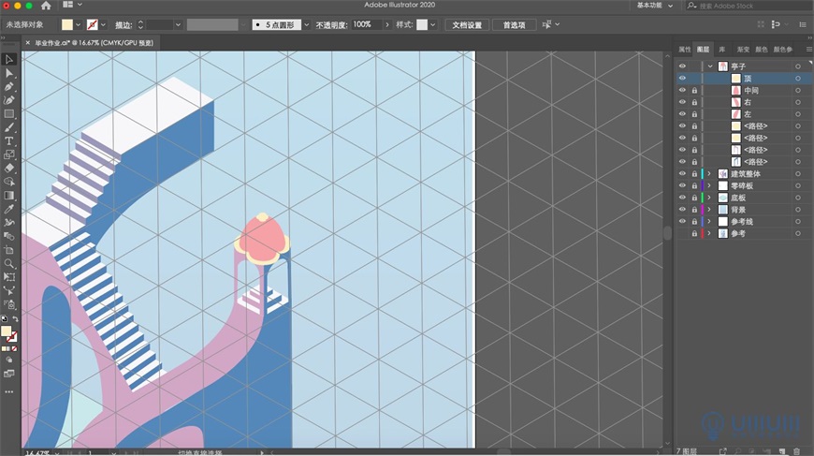The height and width of the screenshot is (456, 814).
Task: Click the opacity 100% input field
Action: coord(367,24)
